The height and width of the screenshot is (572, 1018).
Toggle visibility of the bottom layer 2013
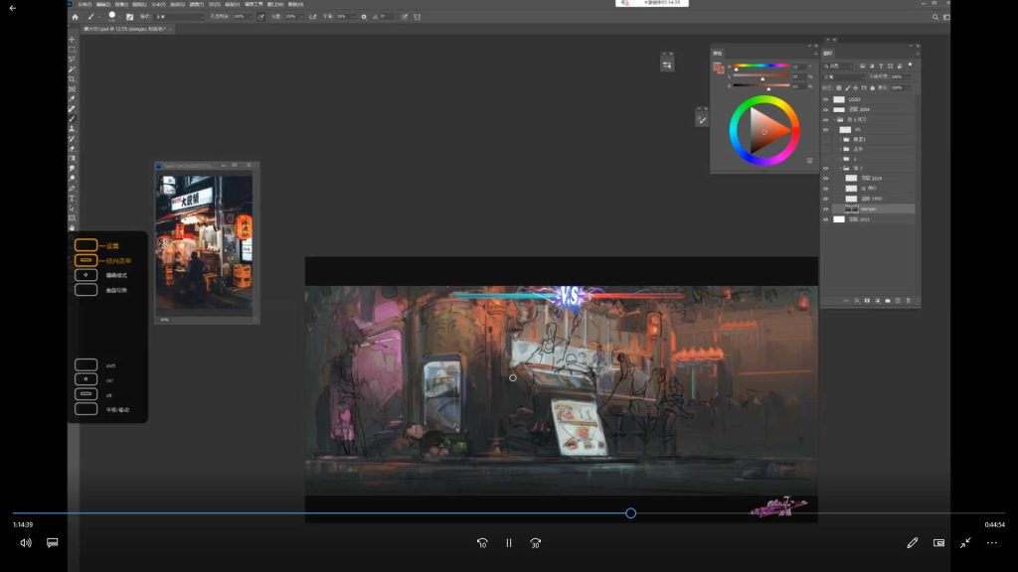coord(825,219)
